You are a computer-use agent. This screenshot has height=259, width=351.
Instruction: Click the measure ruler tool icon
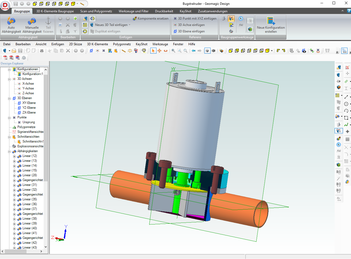(x=124, y=51)
